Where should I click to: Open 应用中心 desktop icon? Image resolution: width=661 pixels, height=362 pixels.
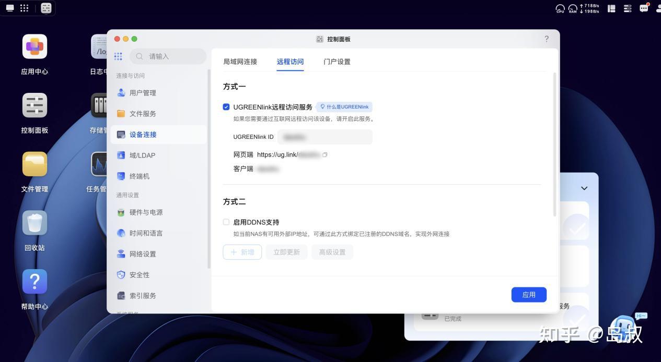(x=34, y=54)
